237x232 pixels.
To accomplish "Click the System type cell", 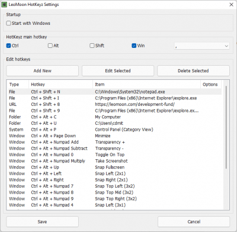I will pyautogui.click(x=16, y=130).
